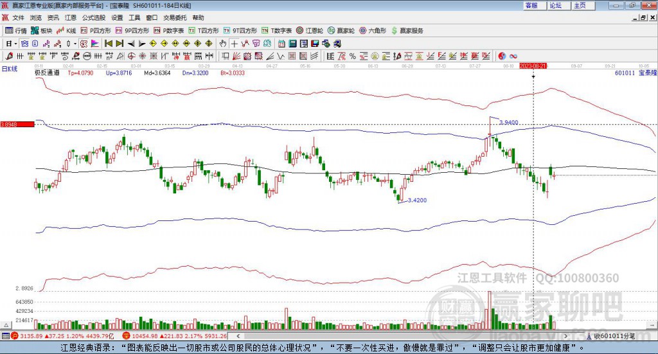Click the highlighted 2023-08-21 date marker
The width and height of the screenshot is (658, 354).
click(x=533, y=66)
